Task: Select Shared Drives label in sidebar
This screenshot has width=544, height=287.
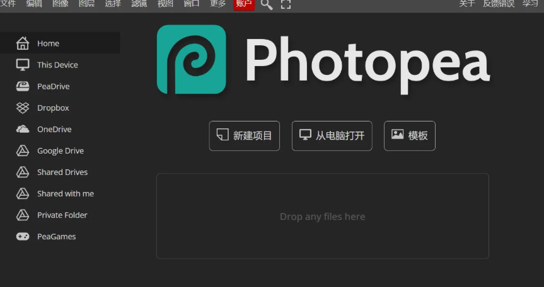Action: [62, 172]
